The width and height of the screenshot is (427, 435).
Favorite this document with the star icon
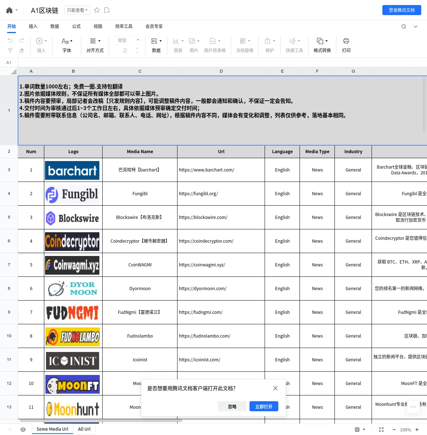tap(97, 10)
